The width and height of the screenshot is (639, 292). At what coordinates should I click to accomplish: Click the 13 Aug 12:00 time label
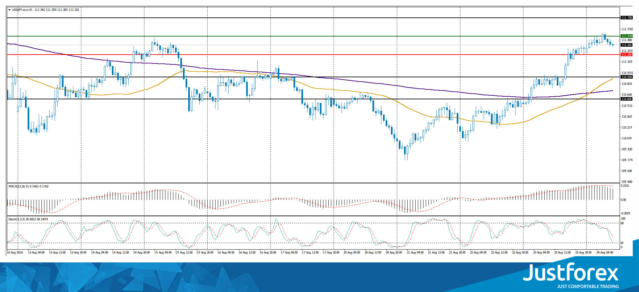click(x=57, y=253)
